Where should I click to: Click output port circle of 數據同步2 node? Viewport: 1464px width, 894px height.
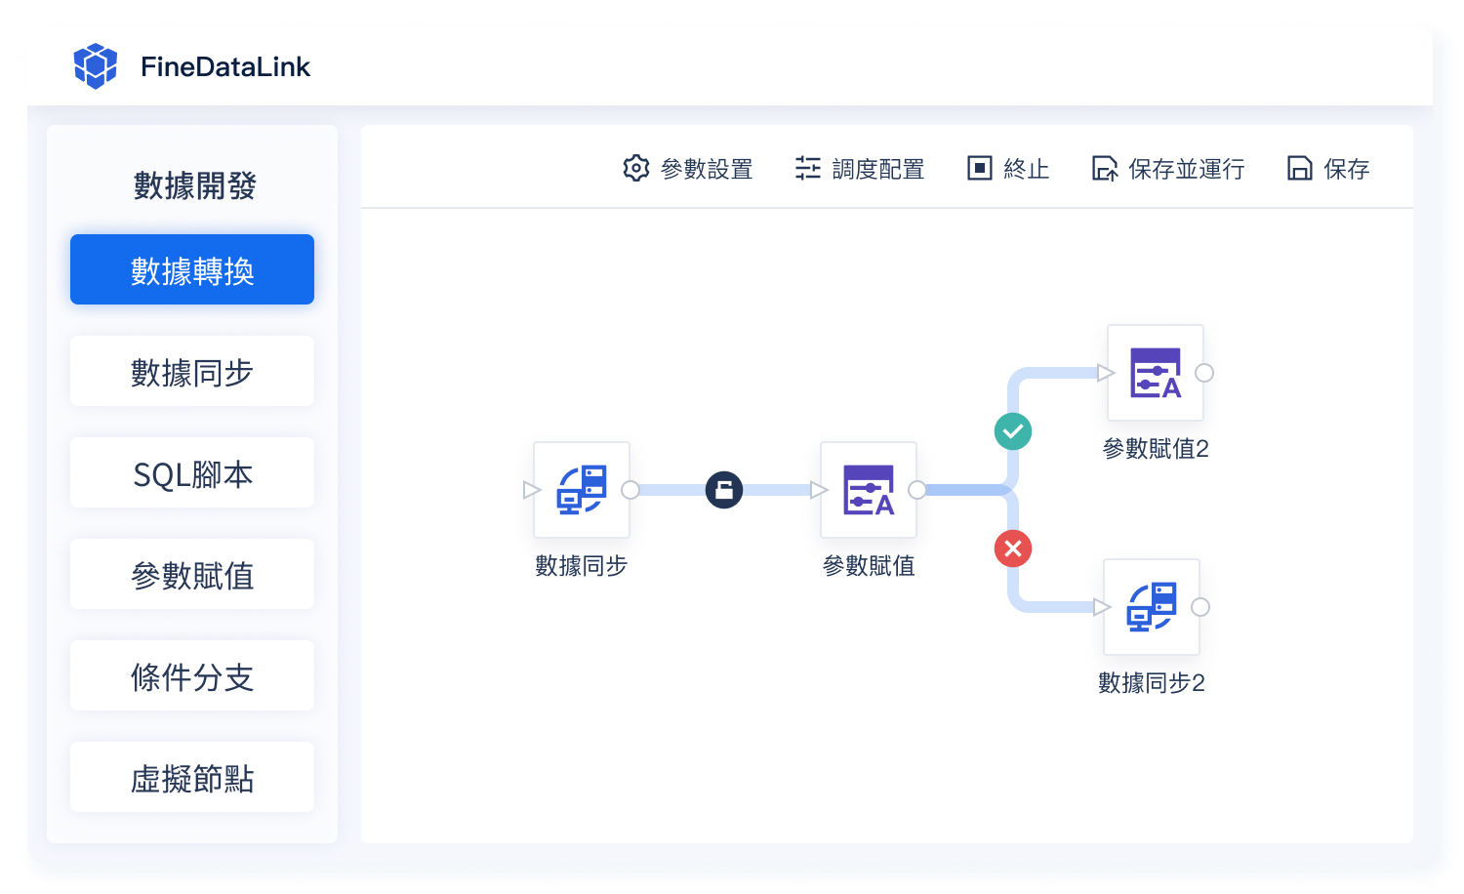coord(1200,607)
